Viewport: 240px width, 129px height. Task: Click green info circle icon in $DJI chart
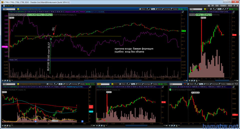pos(170,90)
